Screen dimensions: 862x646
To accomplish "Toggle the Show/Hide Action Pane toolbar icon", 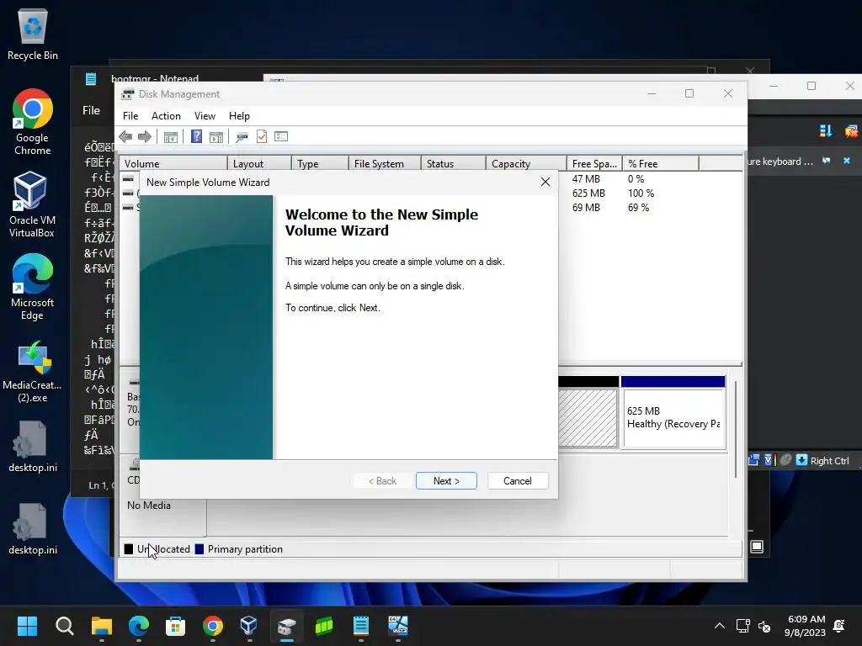I will 216,136.
